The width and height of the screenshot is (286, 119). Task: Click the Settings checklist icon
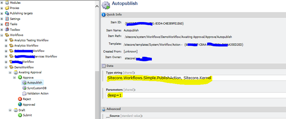point(7,19)
